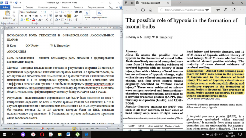Click the strikethrough text icon

click(37, 16)
